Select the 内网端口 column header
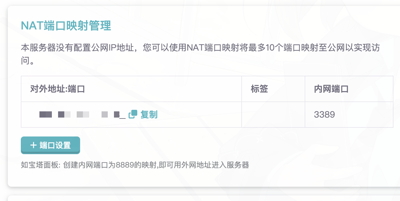 pyautogui.click(x=331, y=89)
